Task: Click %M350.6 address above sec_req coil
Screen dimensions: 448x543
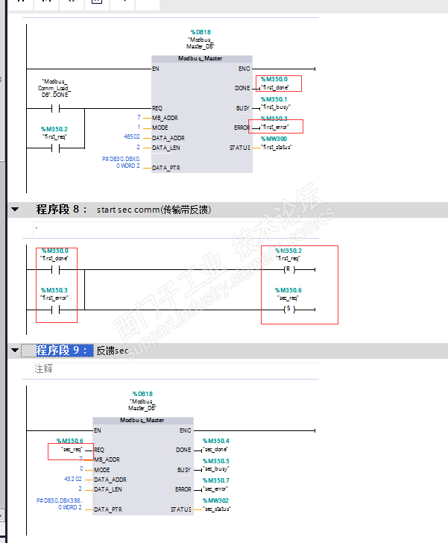Action: pos(288,290)
